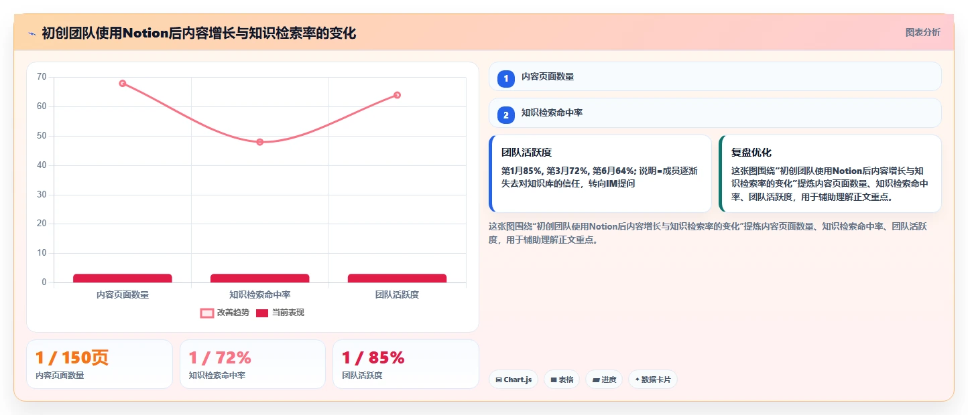The image size is (968, 415).
Task: Click the 1 / 72% stat card
Action: pyautogui.click(x=253, y=364)
